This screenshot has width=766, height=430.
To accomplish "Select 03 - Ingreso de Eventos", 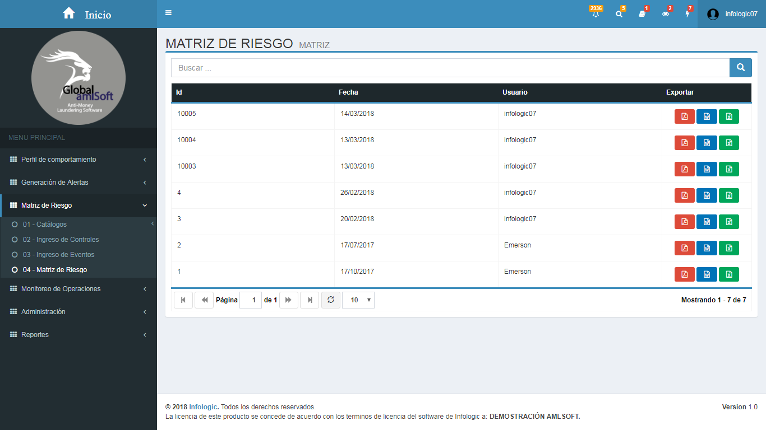I will coord(58,255).
